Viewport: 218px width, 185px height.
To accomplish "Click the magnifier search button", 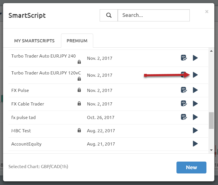I will click(x=109, y=15).
